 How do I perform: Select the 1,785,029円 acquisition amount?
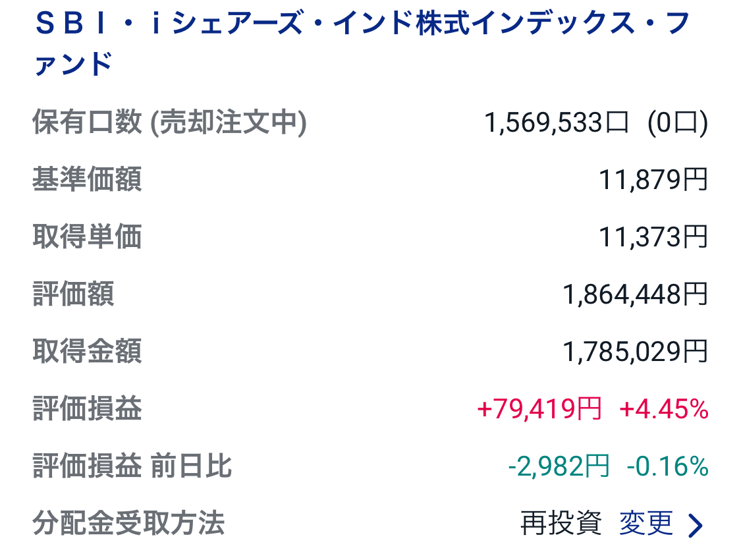click(x=635, y=351)
